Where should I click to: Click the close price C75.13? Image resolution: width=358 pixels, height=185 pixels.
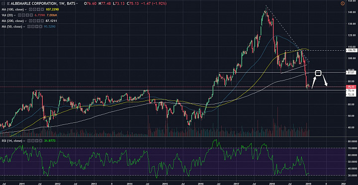[x=133, y=3]
